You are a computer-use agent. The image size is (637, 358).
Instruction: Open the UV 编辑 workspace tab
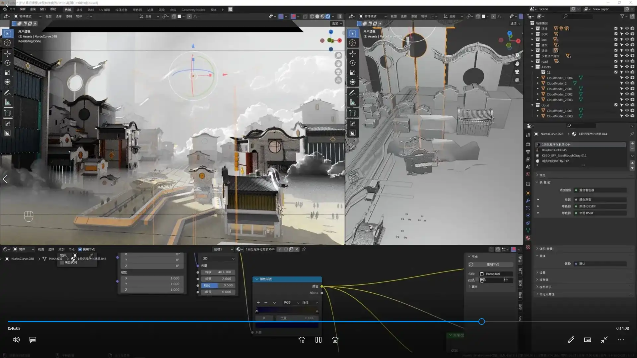pyautogui.click(x=105, y=10)
